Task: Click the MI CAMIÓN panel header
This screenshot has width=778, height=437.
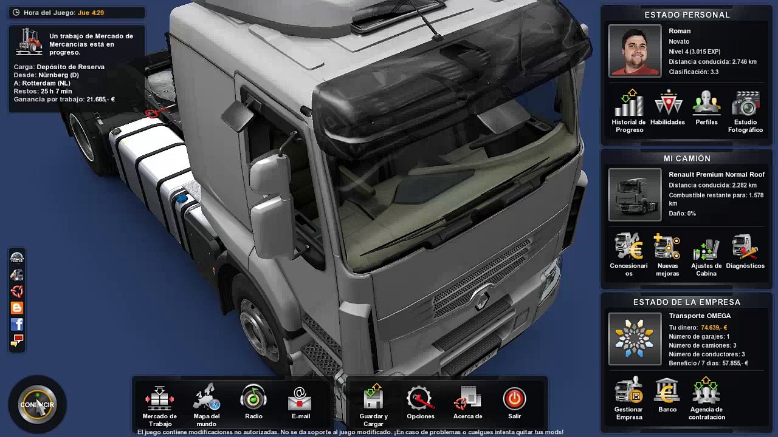Action: 687,158
